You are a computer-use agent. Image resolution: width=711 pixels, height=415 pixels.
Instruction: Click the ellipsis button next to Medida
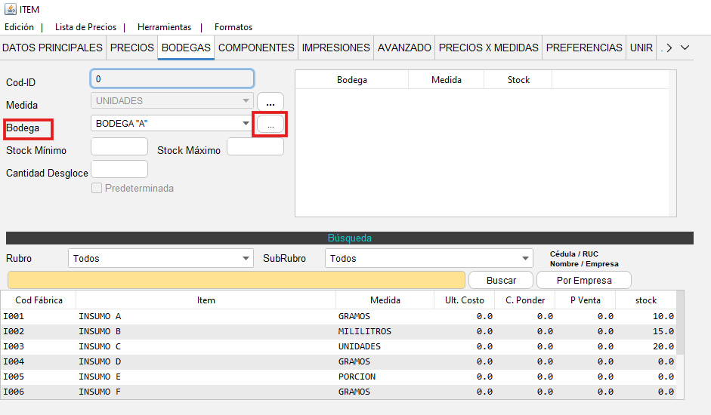coord(270,102)
